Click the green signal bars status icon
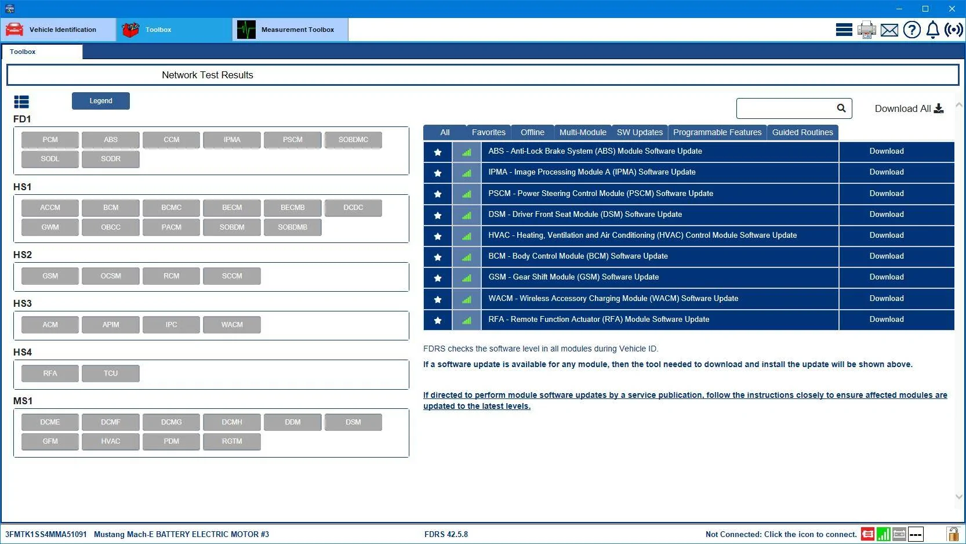Screen dimensions: 966x544 884,534
